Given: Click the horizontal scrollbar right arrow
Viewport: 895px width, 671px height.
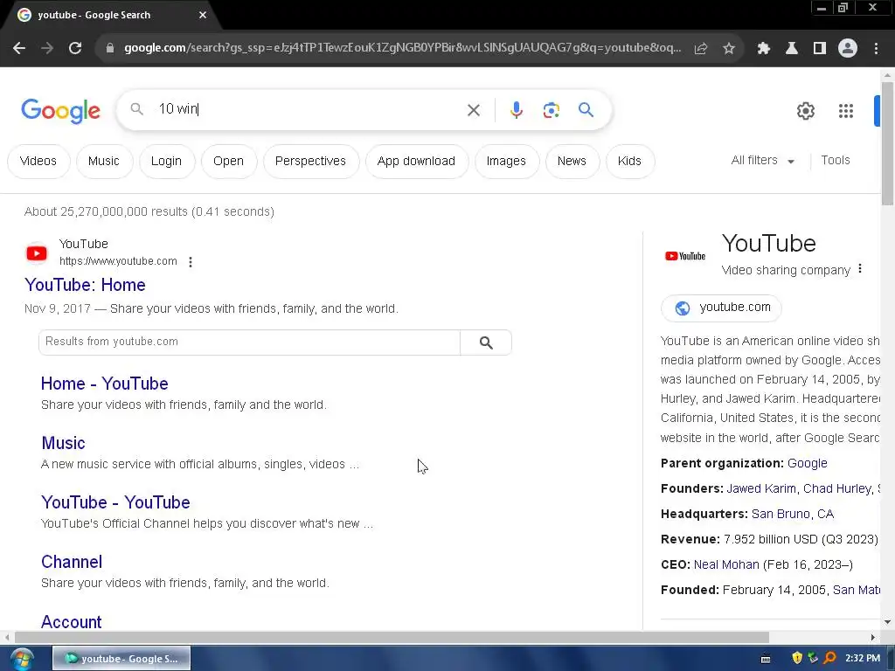Looking at the screenshot, I should 873,637.
